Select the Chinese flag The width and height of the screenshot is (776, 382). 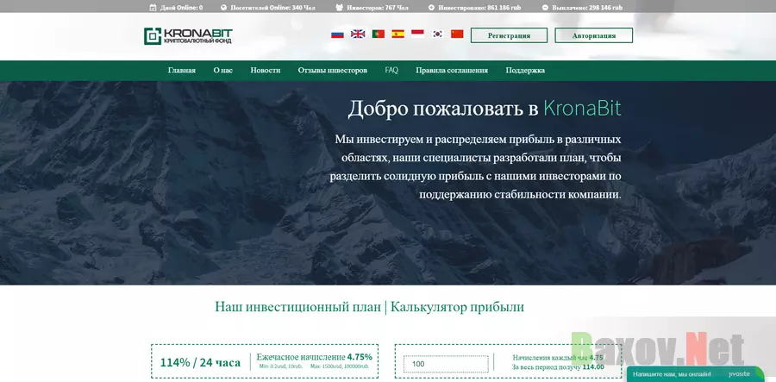(x=457, y=34)
